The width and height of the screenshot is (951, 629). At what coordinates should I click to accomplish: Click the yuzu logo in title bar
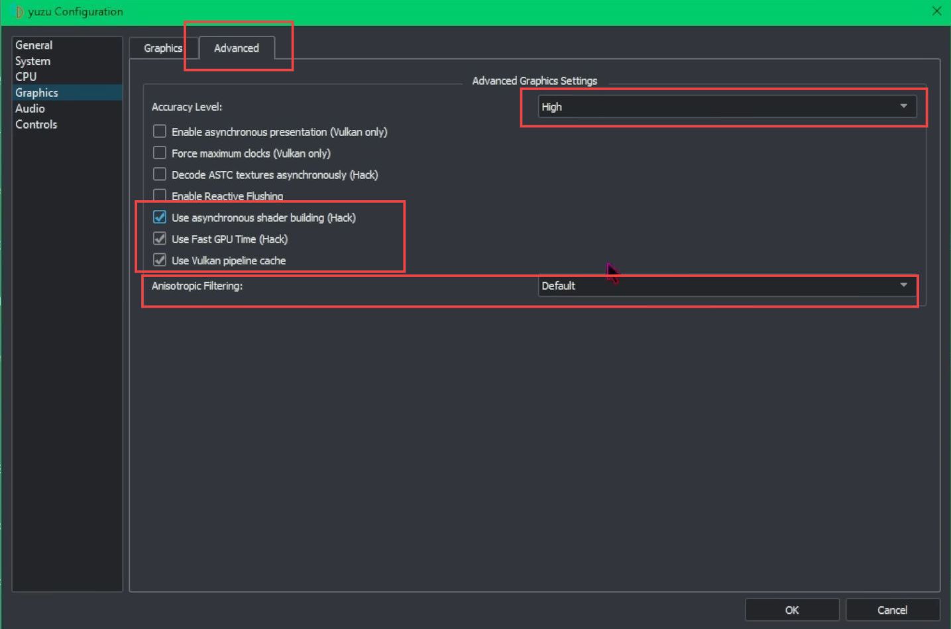(x=18, y=12)
